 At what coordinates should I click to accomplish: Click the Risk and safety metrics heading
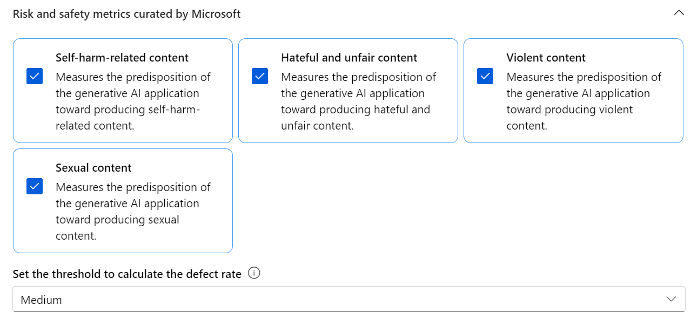coord(127,14)
